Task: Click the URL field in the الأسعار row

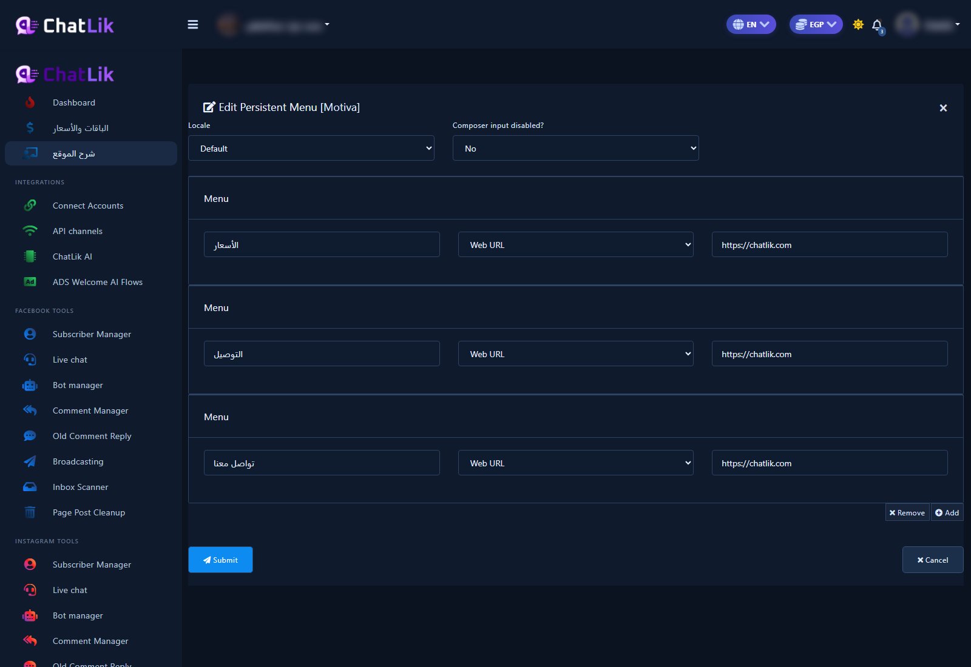Action: tap(830, 244)
